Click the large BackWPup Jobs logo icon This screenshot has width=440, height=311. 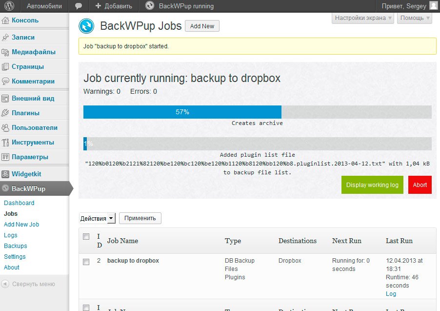pyautogui.click(x=86, y=26)
